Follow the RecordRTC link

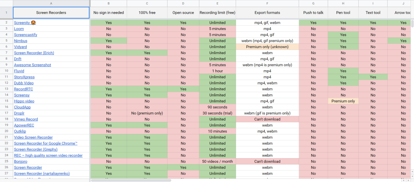pyautogui.click(x=23, y=89)
